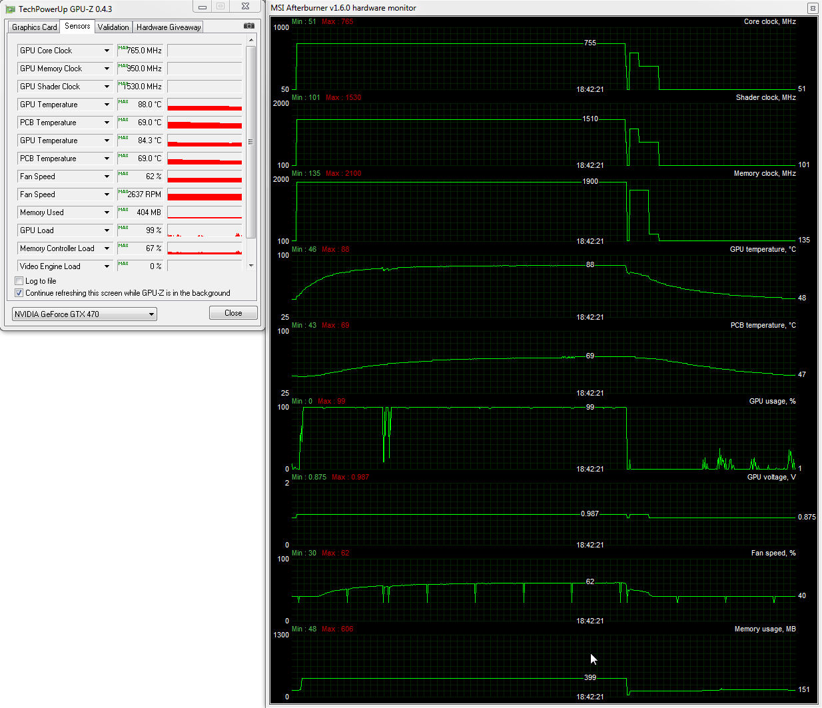Click Max : 2100 on Memory clock graph

click(x=344, y=173)
